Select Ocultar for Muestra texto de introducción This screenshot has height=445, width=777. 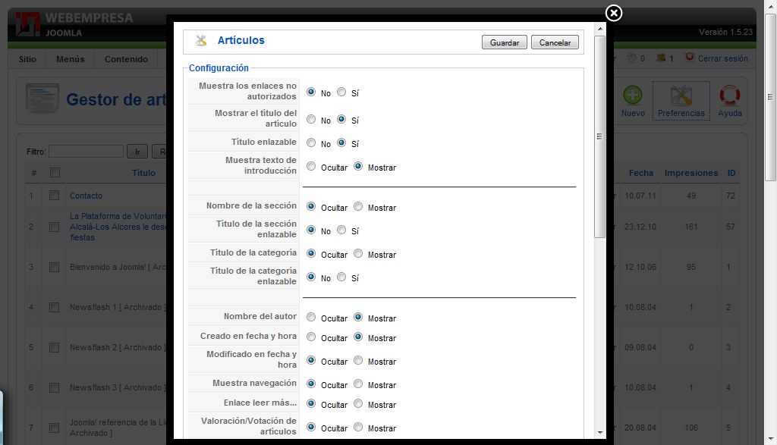(311, 167)
